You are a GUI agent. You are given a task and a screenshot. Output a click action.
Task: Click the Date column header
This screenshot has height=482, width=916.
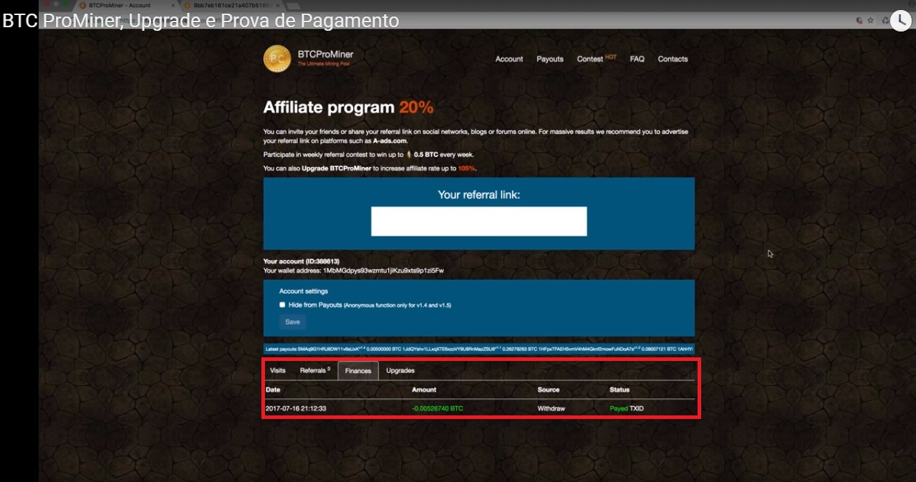(273, 390)
